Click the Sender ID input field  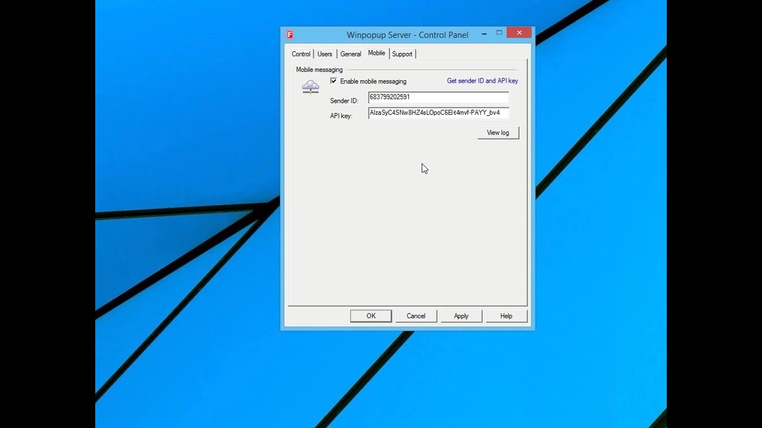point(439,97)
